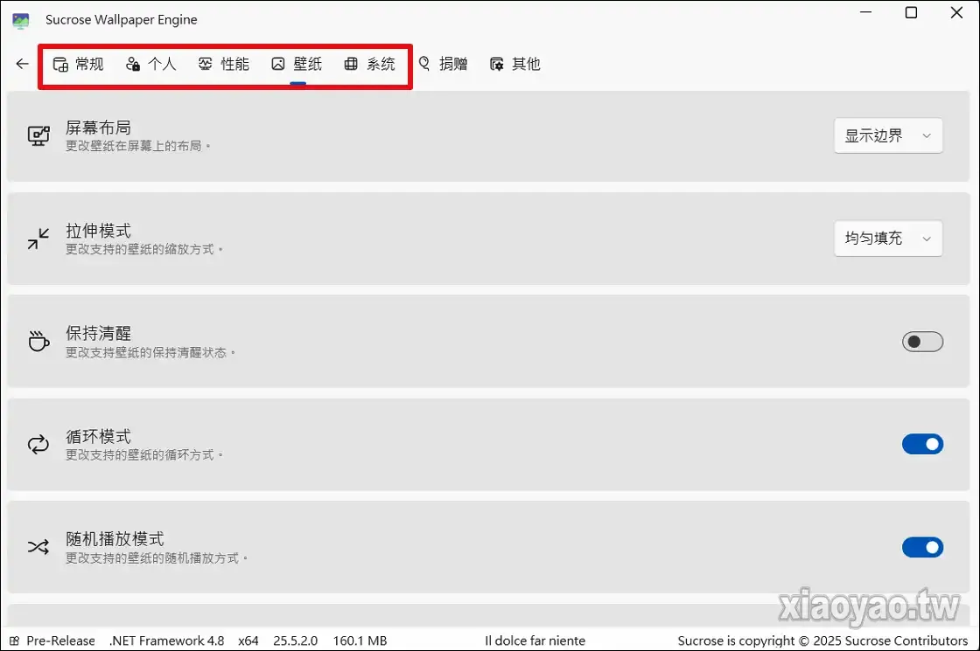This screenshot has width=980, height=651.
Task: Open the 常规 general tab
Action: click(78, 64)
